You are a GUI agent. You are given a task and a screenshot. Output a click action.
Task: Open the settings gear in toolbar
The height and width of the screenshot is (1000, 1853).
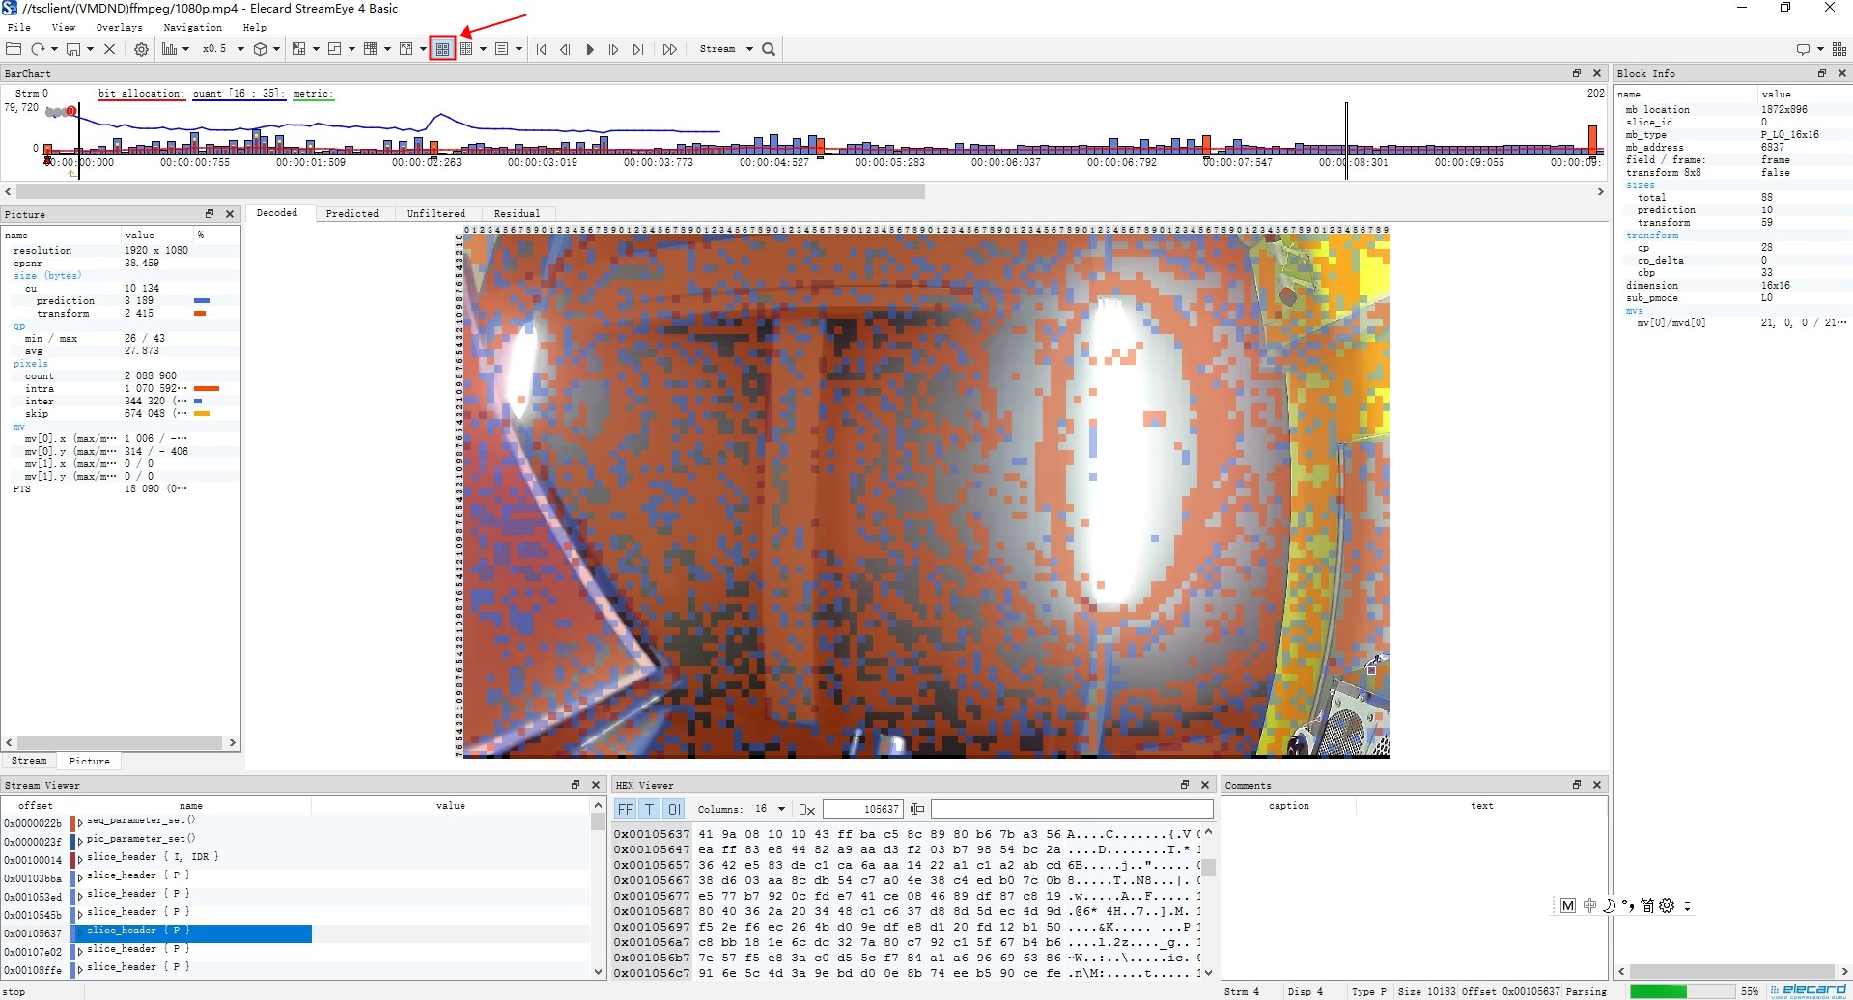pos(141,49)
